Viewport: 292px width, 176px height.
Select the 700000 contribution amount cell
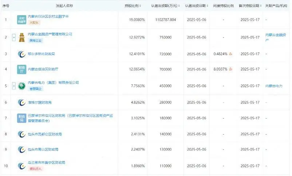pos(166,69)
